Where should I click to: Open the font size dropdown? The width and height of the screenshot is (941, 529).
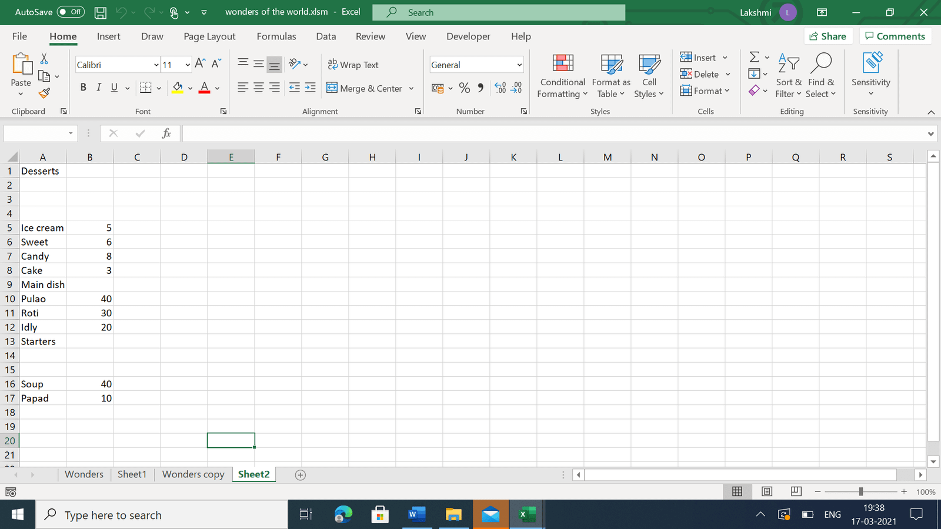point(188,65)
